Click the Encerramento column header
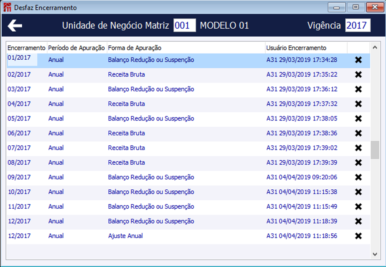This screenshot has width=386, height=267. [27, 48]
